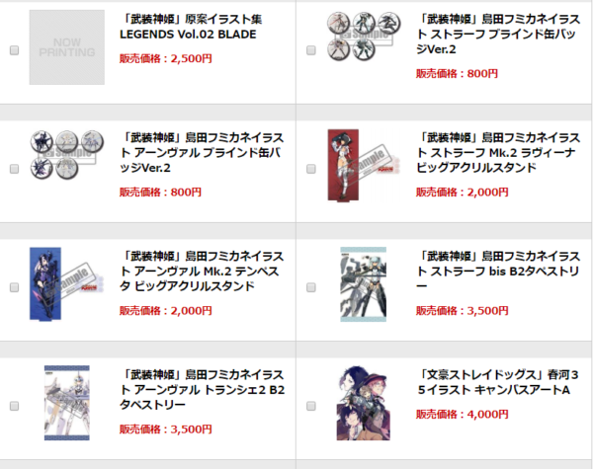The height and width of the screenshot is (469, 593).
Task: Open the アーンヴァル トランシェ2 tapestry image
Action: click(67, 403)
